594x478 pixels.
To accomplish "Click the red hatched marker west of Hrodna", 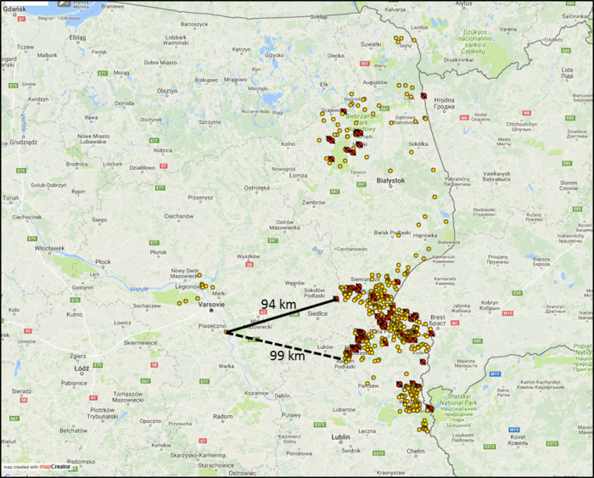I will pyautogui.click(x=423, y=96).
